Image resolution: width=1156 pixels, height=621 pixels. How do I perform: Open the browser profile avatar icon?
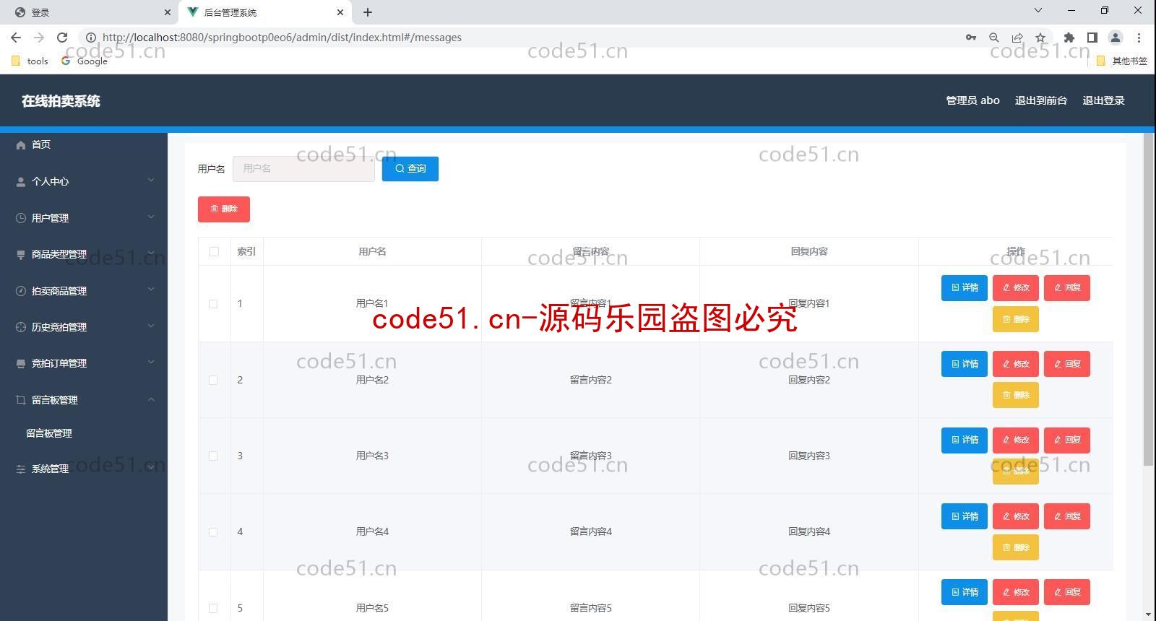(x=1116, y=38)
